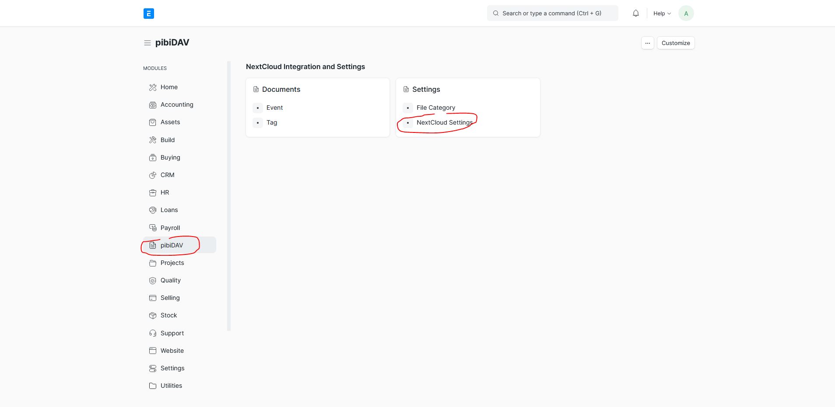Click the MODULES sidebar label
Screen dimensions: 835x407
(x=155, y=68)
